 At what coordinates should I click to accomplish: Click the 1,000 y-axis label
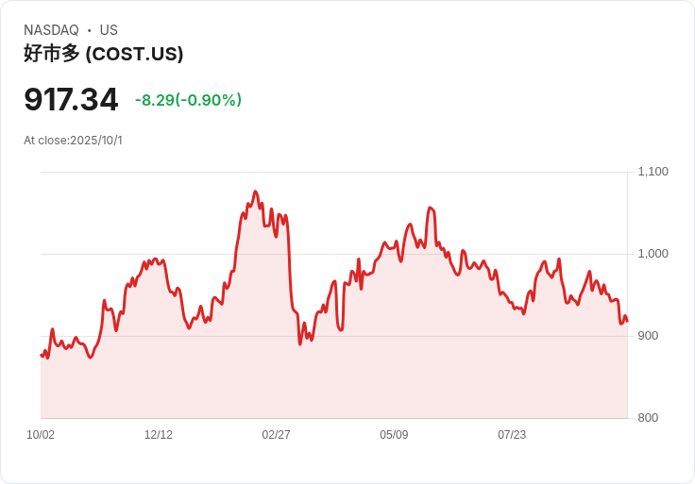[653, 254]
